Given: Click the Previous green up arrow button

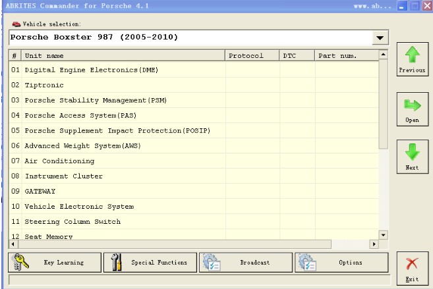Looking at the screenshot, I should pyautogui.click(x=413, y=59).
